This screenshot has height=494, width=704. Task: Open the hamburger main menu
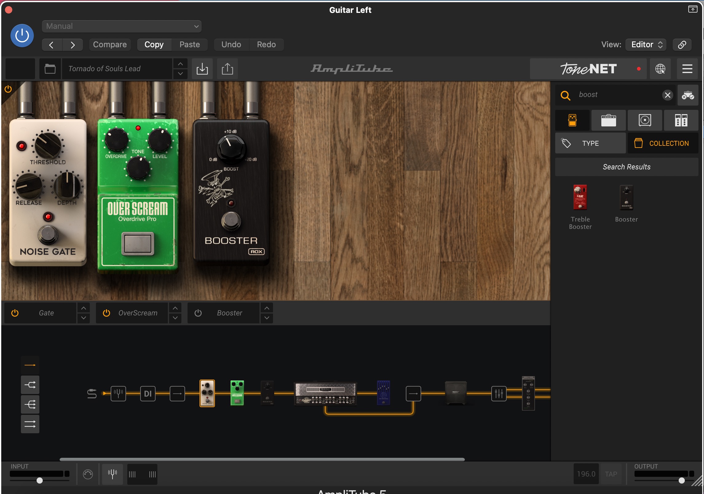[687, 69]
